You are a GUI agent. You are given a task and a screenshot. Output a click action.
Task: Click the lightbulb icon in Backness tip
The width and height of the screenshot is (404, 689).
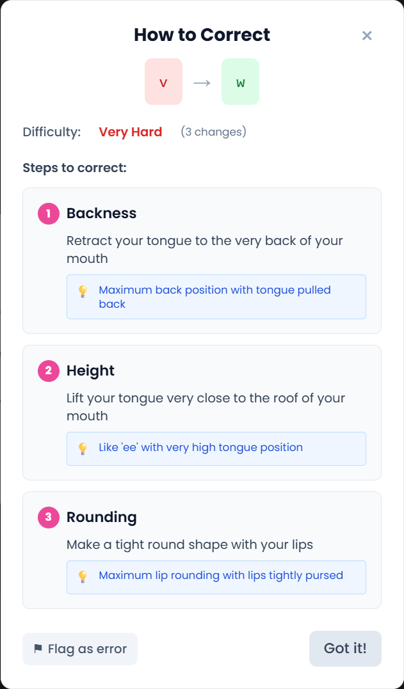(83, 291)
